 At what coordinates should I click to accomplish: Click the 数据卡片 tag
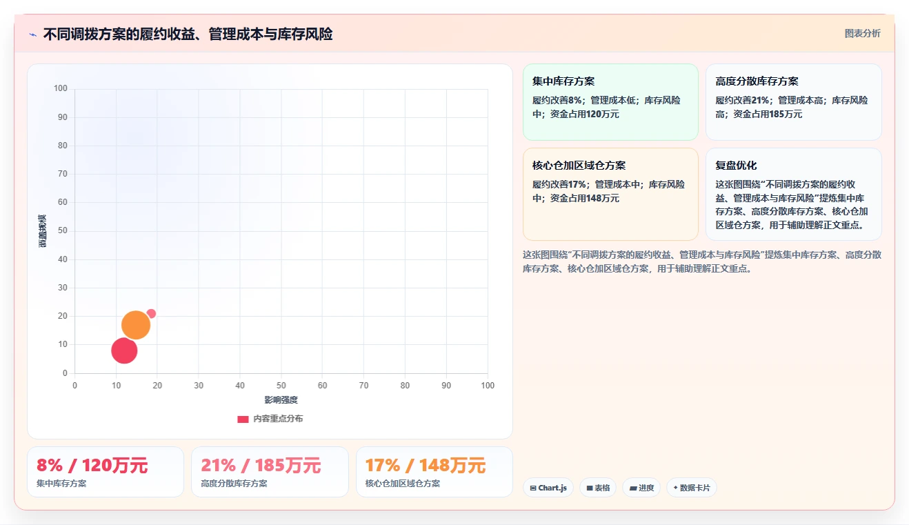[692, 488]
